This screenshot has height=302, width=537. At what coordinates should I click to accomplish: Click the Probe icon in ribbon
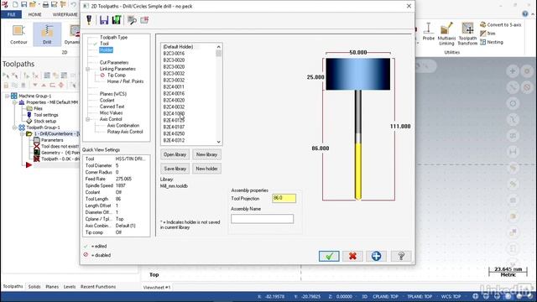coord(428,32)
